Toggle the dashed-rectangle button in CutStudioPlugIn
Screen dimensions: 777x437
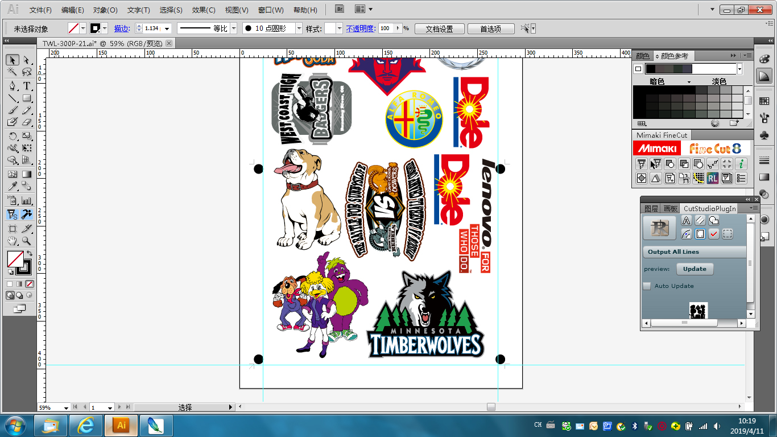point(728,234)
